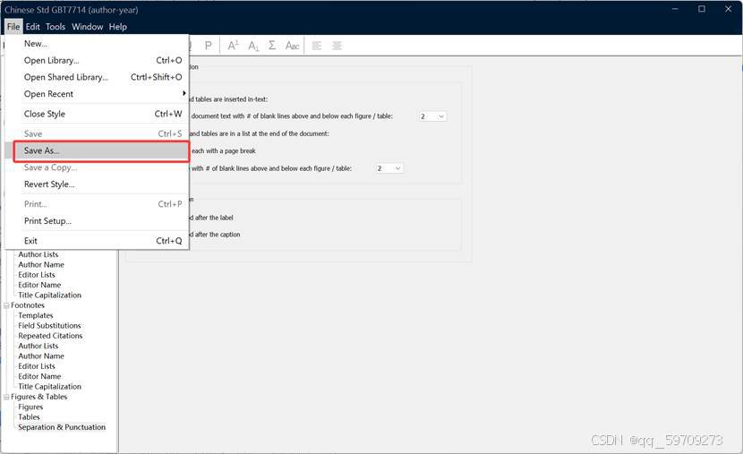The image size is (743, 454).
Task: Collapse the Figures & Tables tree group
Action: click(6, 397)
